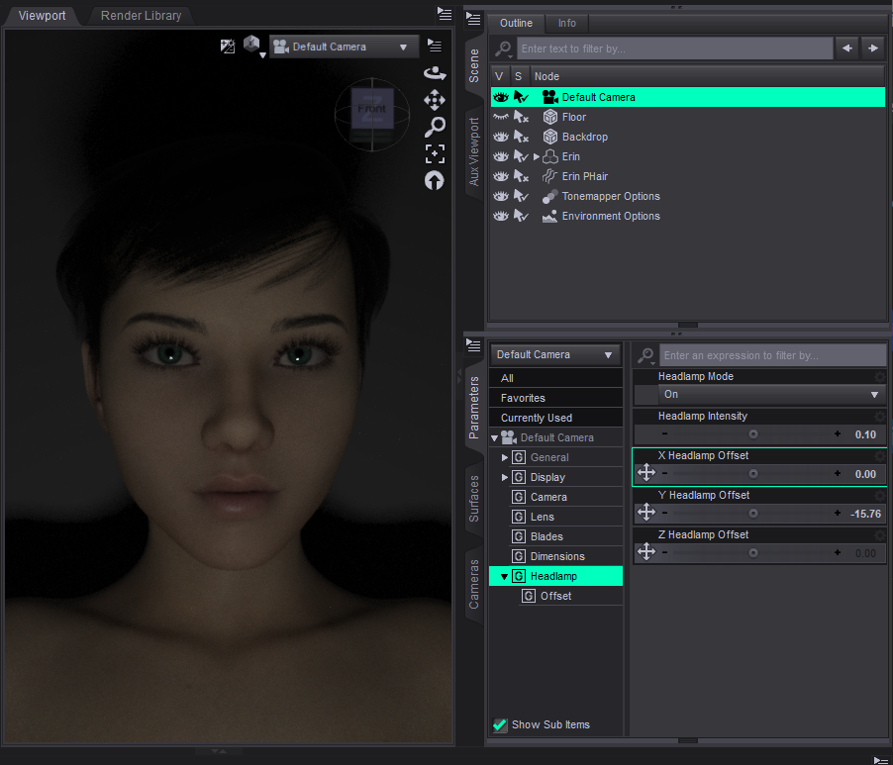This screenshot has height=765, width=893.
Task: Click the orbit camera icon in viewport
Action: pyautogui.click(x=435, y=72)
